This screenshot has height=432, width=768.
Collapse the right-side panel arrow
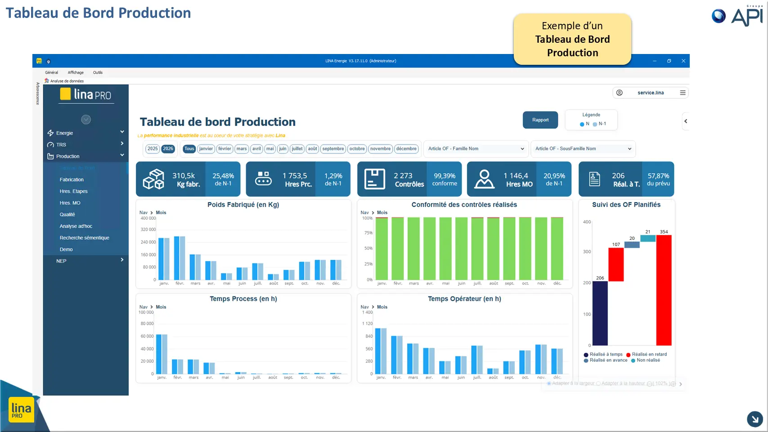(686, 121)
